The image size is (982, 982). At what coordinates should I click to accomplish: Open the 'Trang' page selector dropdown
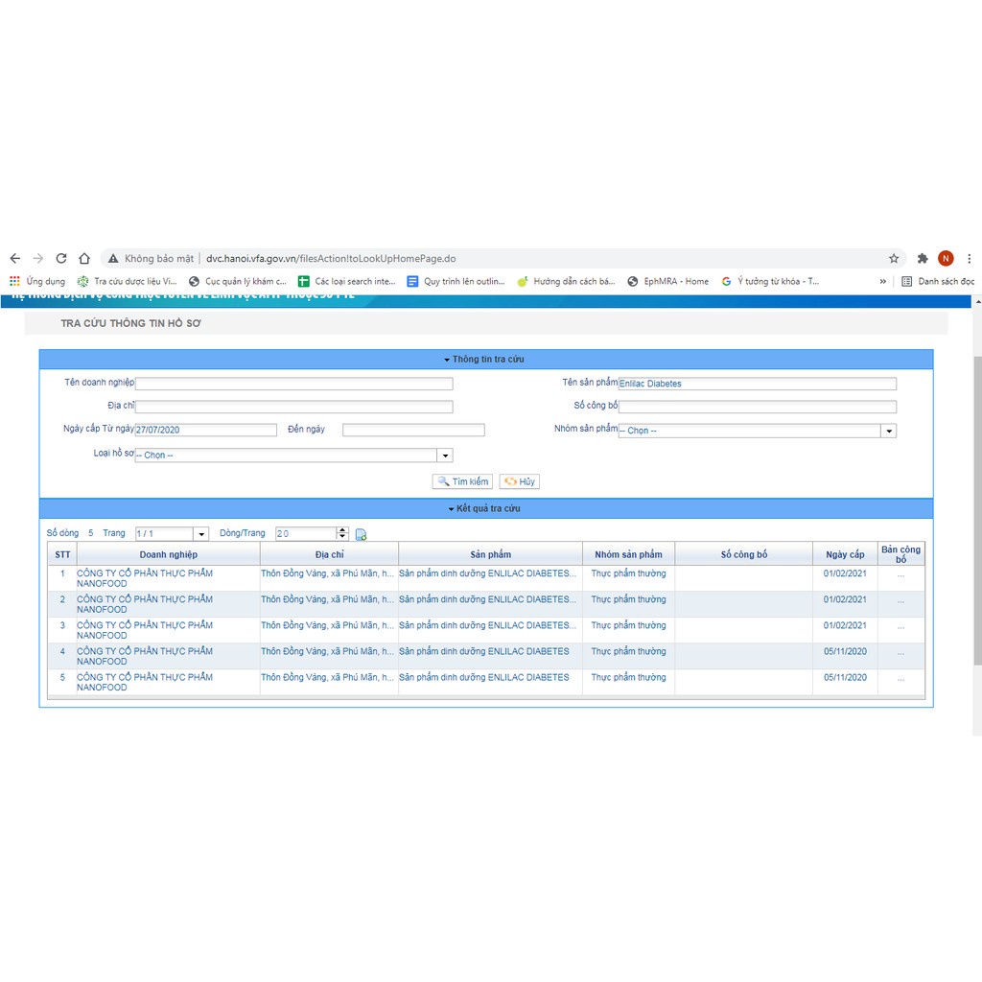point(172,533)
